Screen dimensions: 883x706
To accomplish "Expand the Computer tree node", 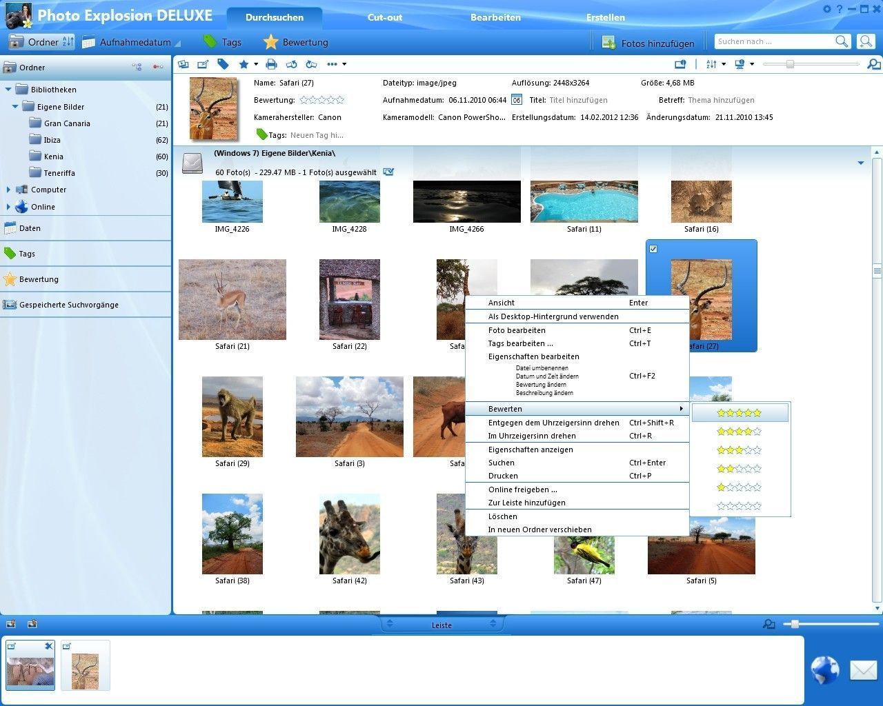I will 8,190.
